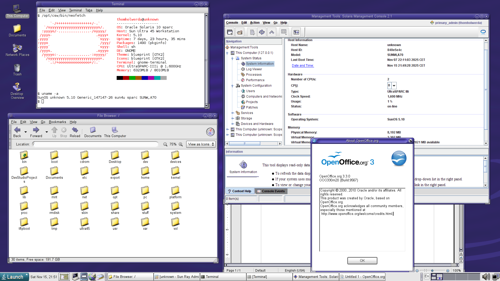Image resolution: width=500 pixels, height=281 pixels.
Task: Click the Date and Time link
Action: (303, 66)
